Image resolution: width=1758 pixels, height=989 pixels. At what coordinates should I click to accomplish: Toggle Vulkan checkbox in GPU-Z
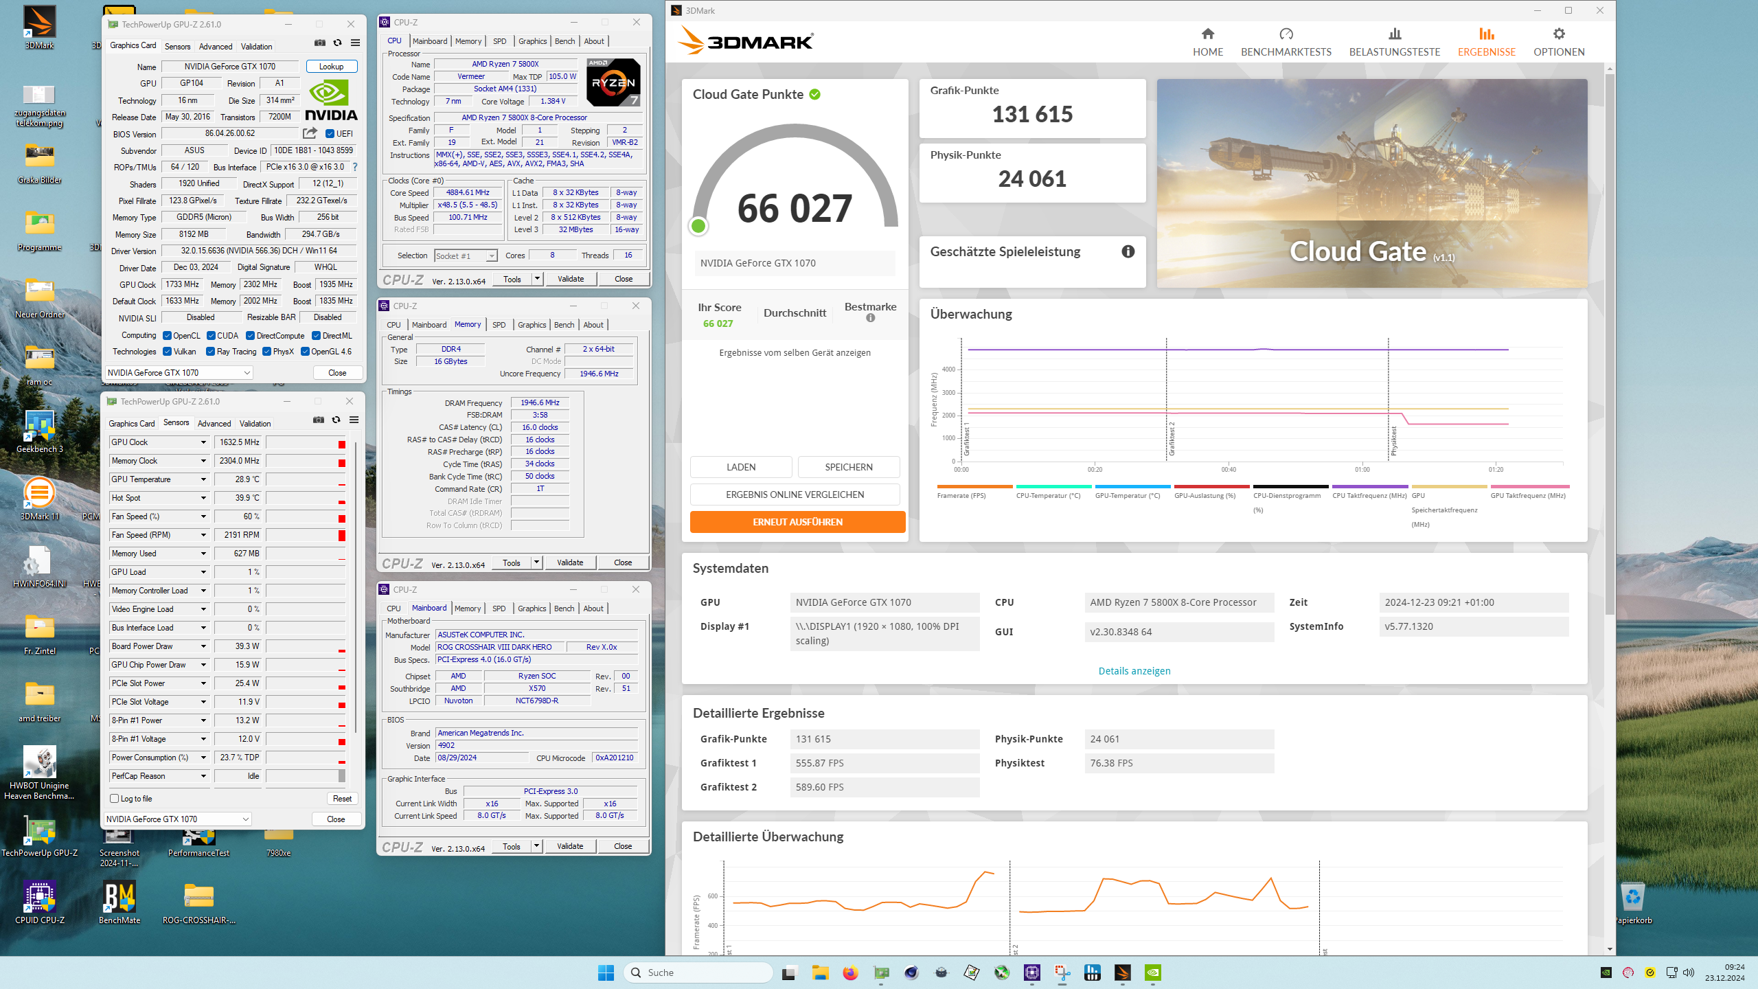click(167, 352)
